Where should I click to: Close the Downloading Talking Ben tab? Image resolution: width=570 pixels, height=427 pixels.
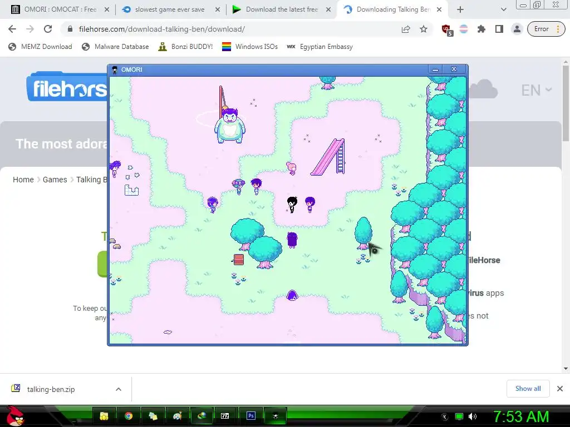439,9
